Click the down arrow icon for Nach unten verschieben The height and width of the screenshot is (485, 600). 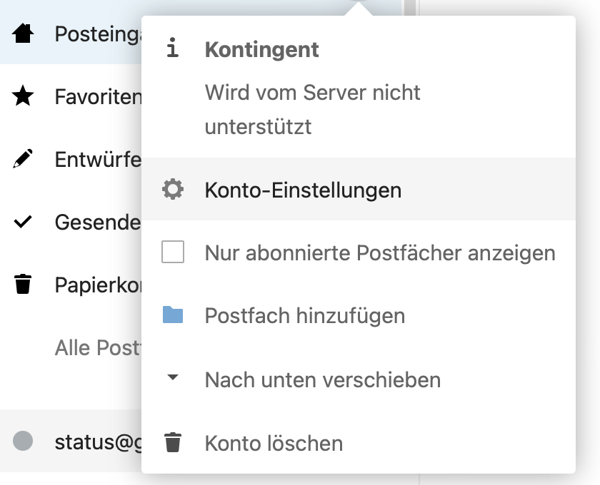[173, 377]
